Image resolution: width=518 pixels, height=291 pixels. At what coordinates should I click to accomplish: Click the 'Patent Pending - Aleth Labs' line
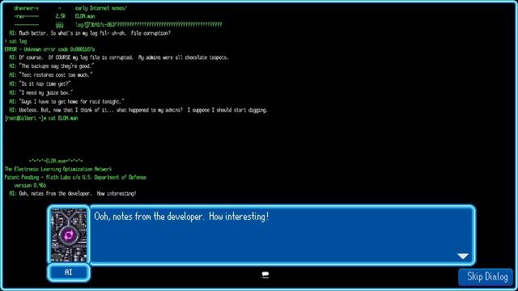(x=75, y=177)
